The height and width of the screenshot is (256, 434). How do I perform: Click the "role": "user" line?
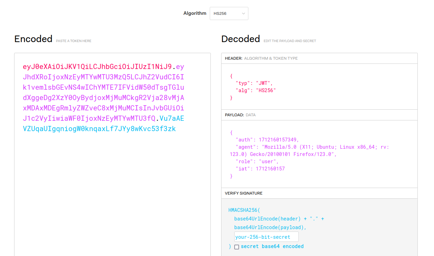click(x=257, y=161)
